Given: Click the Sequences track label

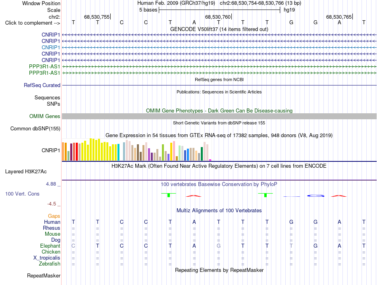Looking at the screenshot, I should click(47, 97).
